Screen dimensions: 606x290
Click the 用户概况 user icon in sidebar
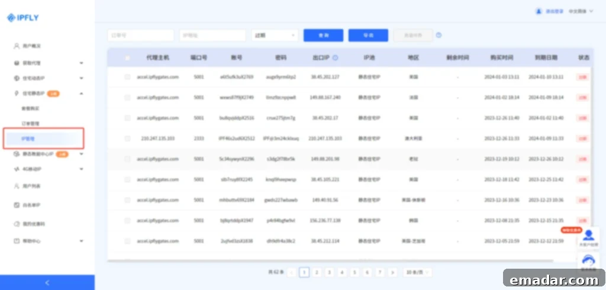coord(17,46)
